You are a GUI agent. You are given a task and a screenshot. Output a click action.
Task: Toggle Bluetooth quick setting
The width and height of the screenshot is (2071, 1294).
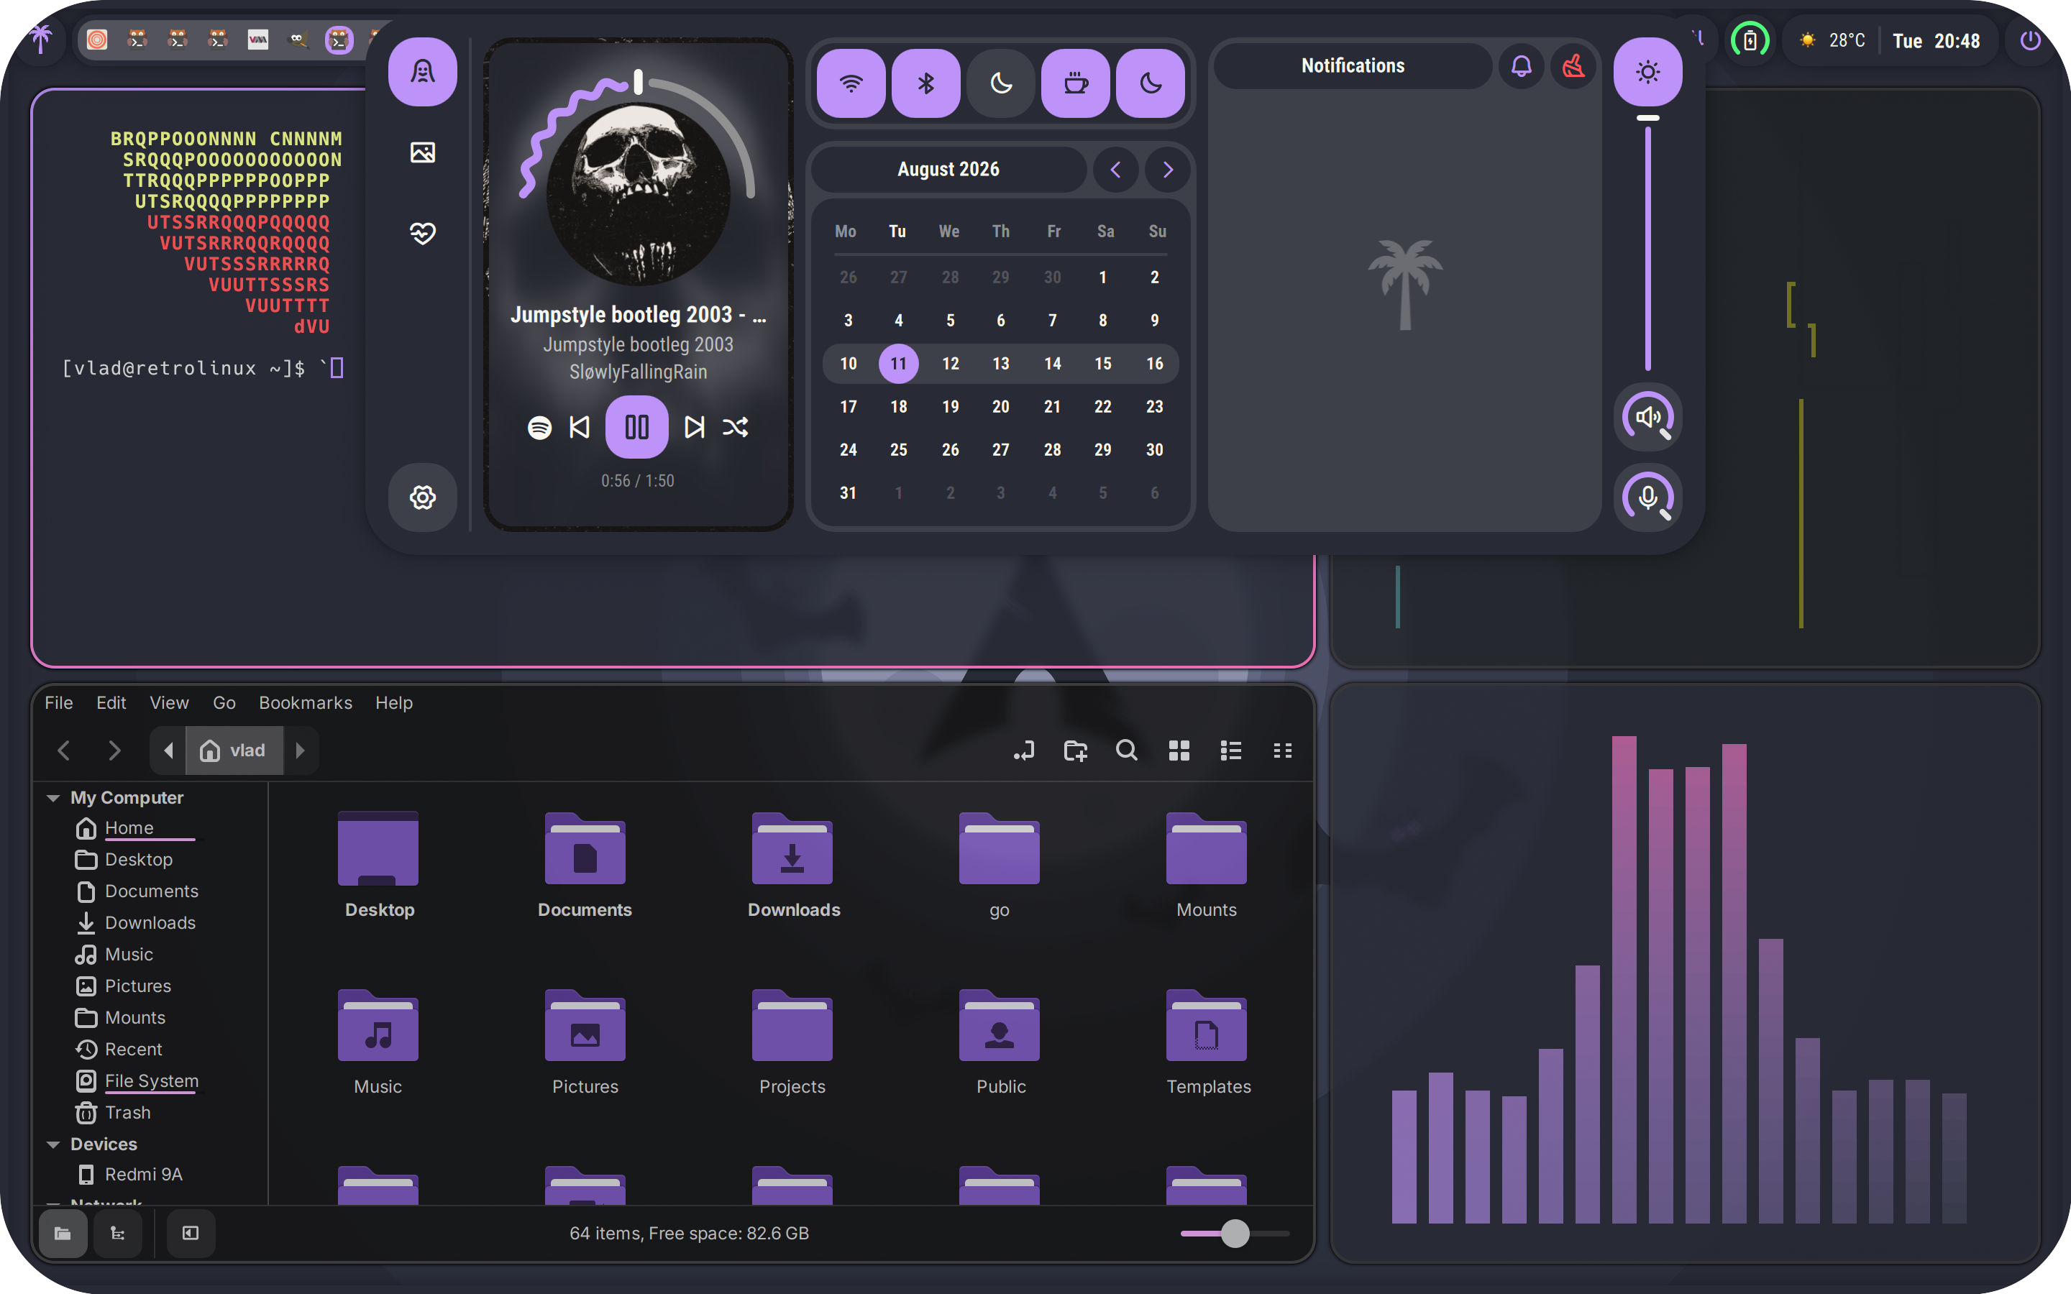click(926, 83)
